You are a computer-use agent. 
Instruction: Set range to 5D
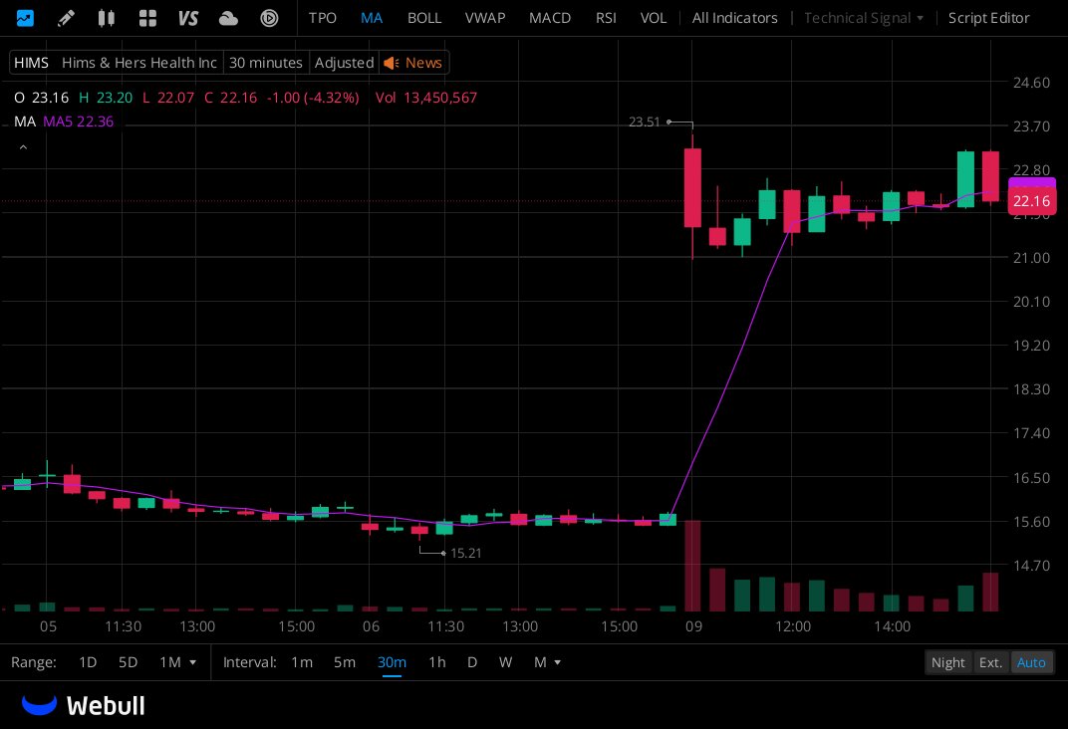click(x=129, y=662)
